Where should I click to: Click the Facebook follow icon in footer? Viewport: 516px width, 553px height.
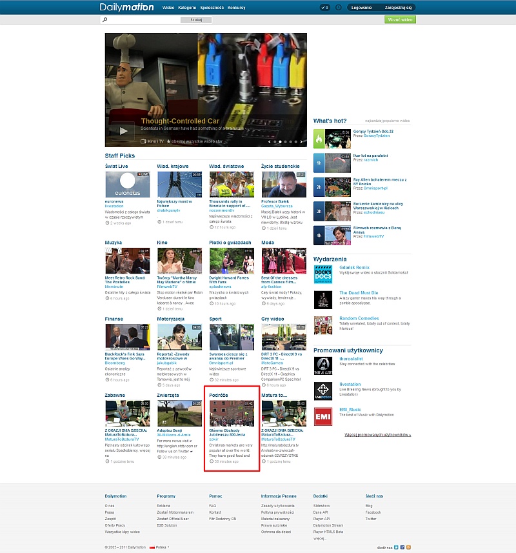pos(402,547)
